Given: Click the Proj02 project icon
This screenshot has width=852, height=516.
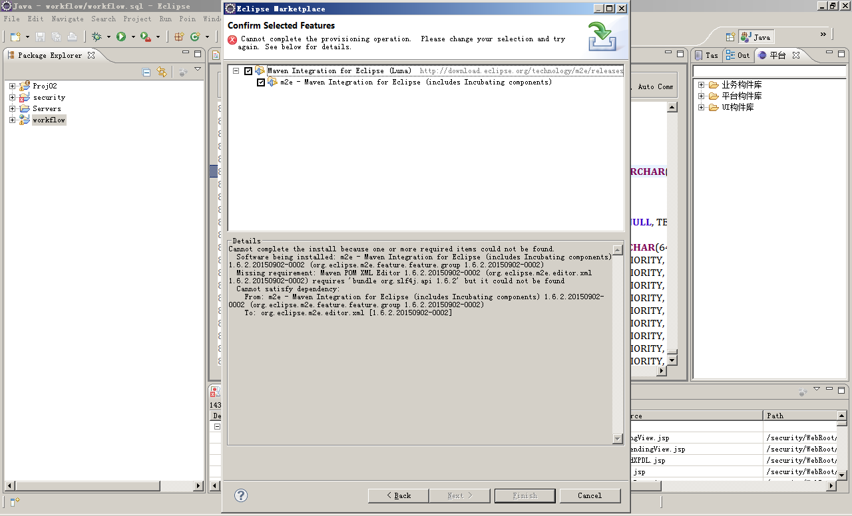Looking at the screenshot, I should pos(25,86).
